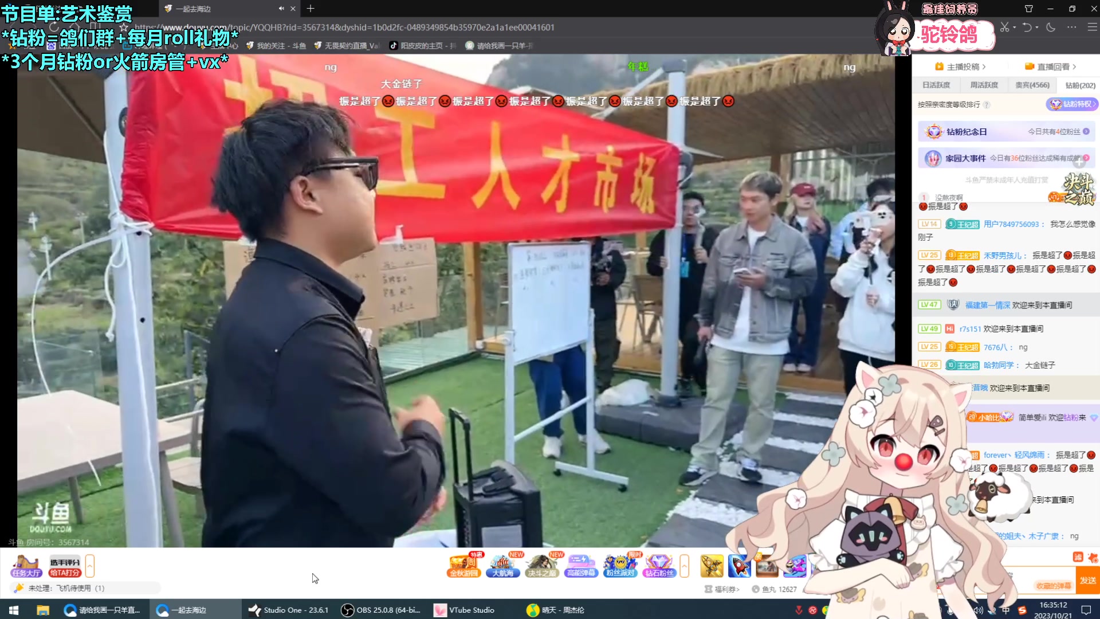
Task: Mute the 一起去海边 tab audio
Action: [x=281, y=9]
